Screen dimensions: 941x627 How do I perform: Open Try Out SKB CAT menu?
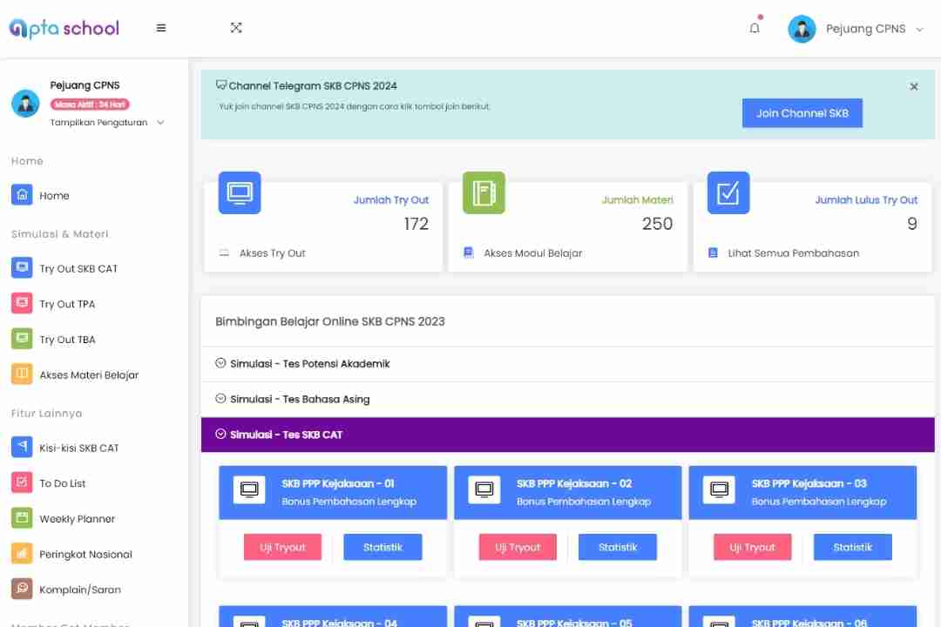tap(78, 269)
